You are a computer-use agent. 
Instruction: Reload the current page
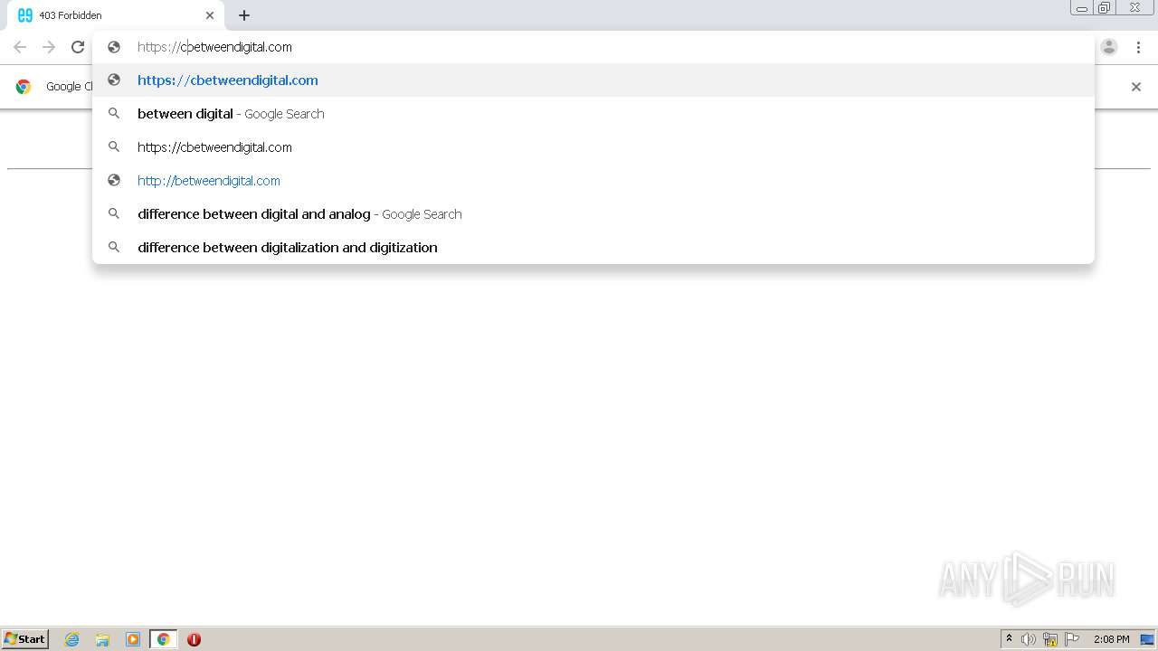coord(78,47)
